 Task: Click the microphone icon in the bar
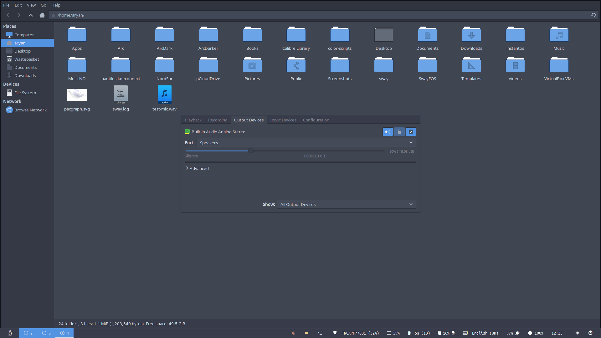click(453, 333)
